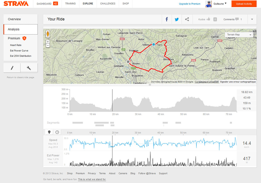This screenshot has height=183, width=261.
Task: Open the Training menu
Action: 70,4
